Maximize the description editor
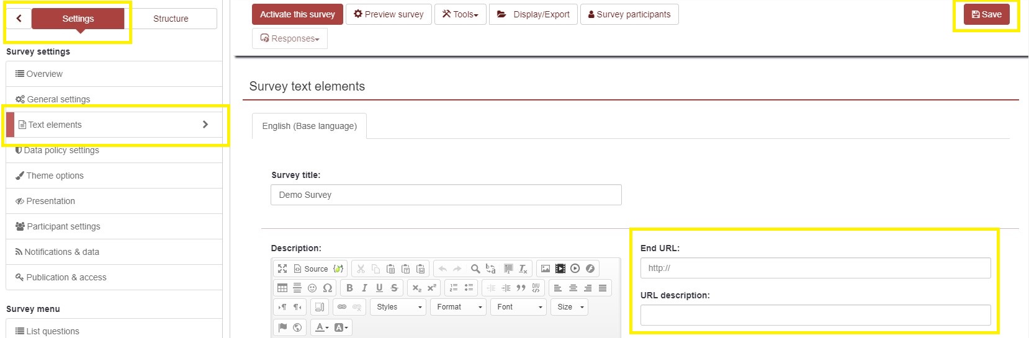This screenshot has width=1029, height=338. point(282,269)
